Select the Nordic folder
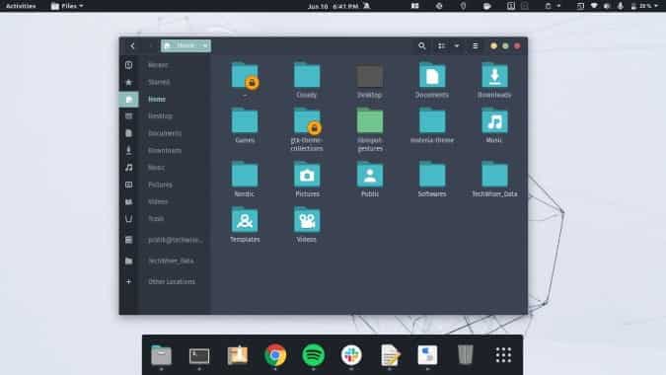 (x=245, y=175)
